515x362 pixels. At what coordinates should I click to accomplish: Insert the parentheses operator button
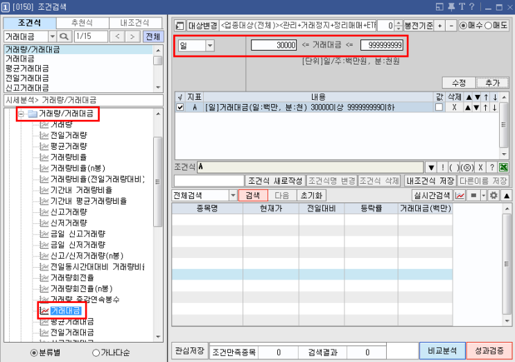[454, 168]
